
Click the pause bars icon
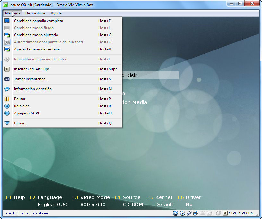click(7, 99)
